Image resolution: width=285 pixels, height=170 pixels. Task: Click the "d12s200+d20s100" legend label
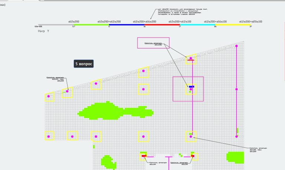tap(250, 22)
